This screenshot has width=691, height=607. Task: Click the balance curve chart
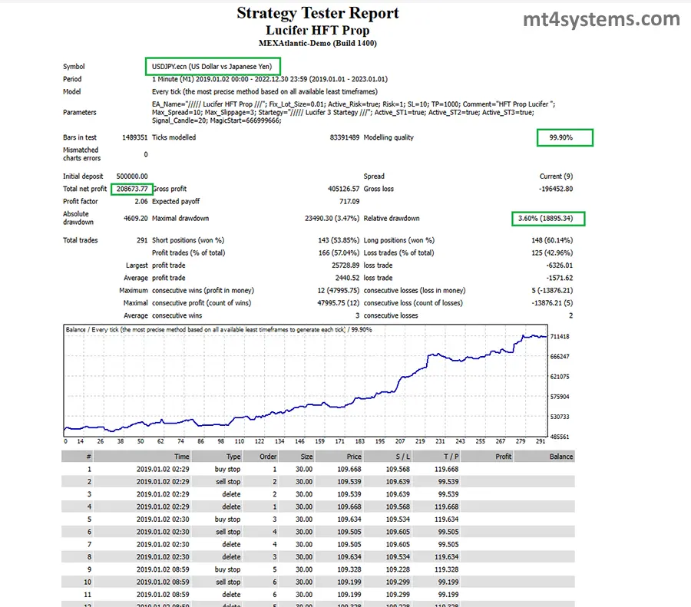(307, 384)
